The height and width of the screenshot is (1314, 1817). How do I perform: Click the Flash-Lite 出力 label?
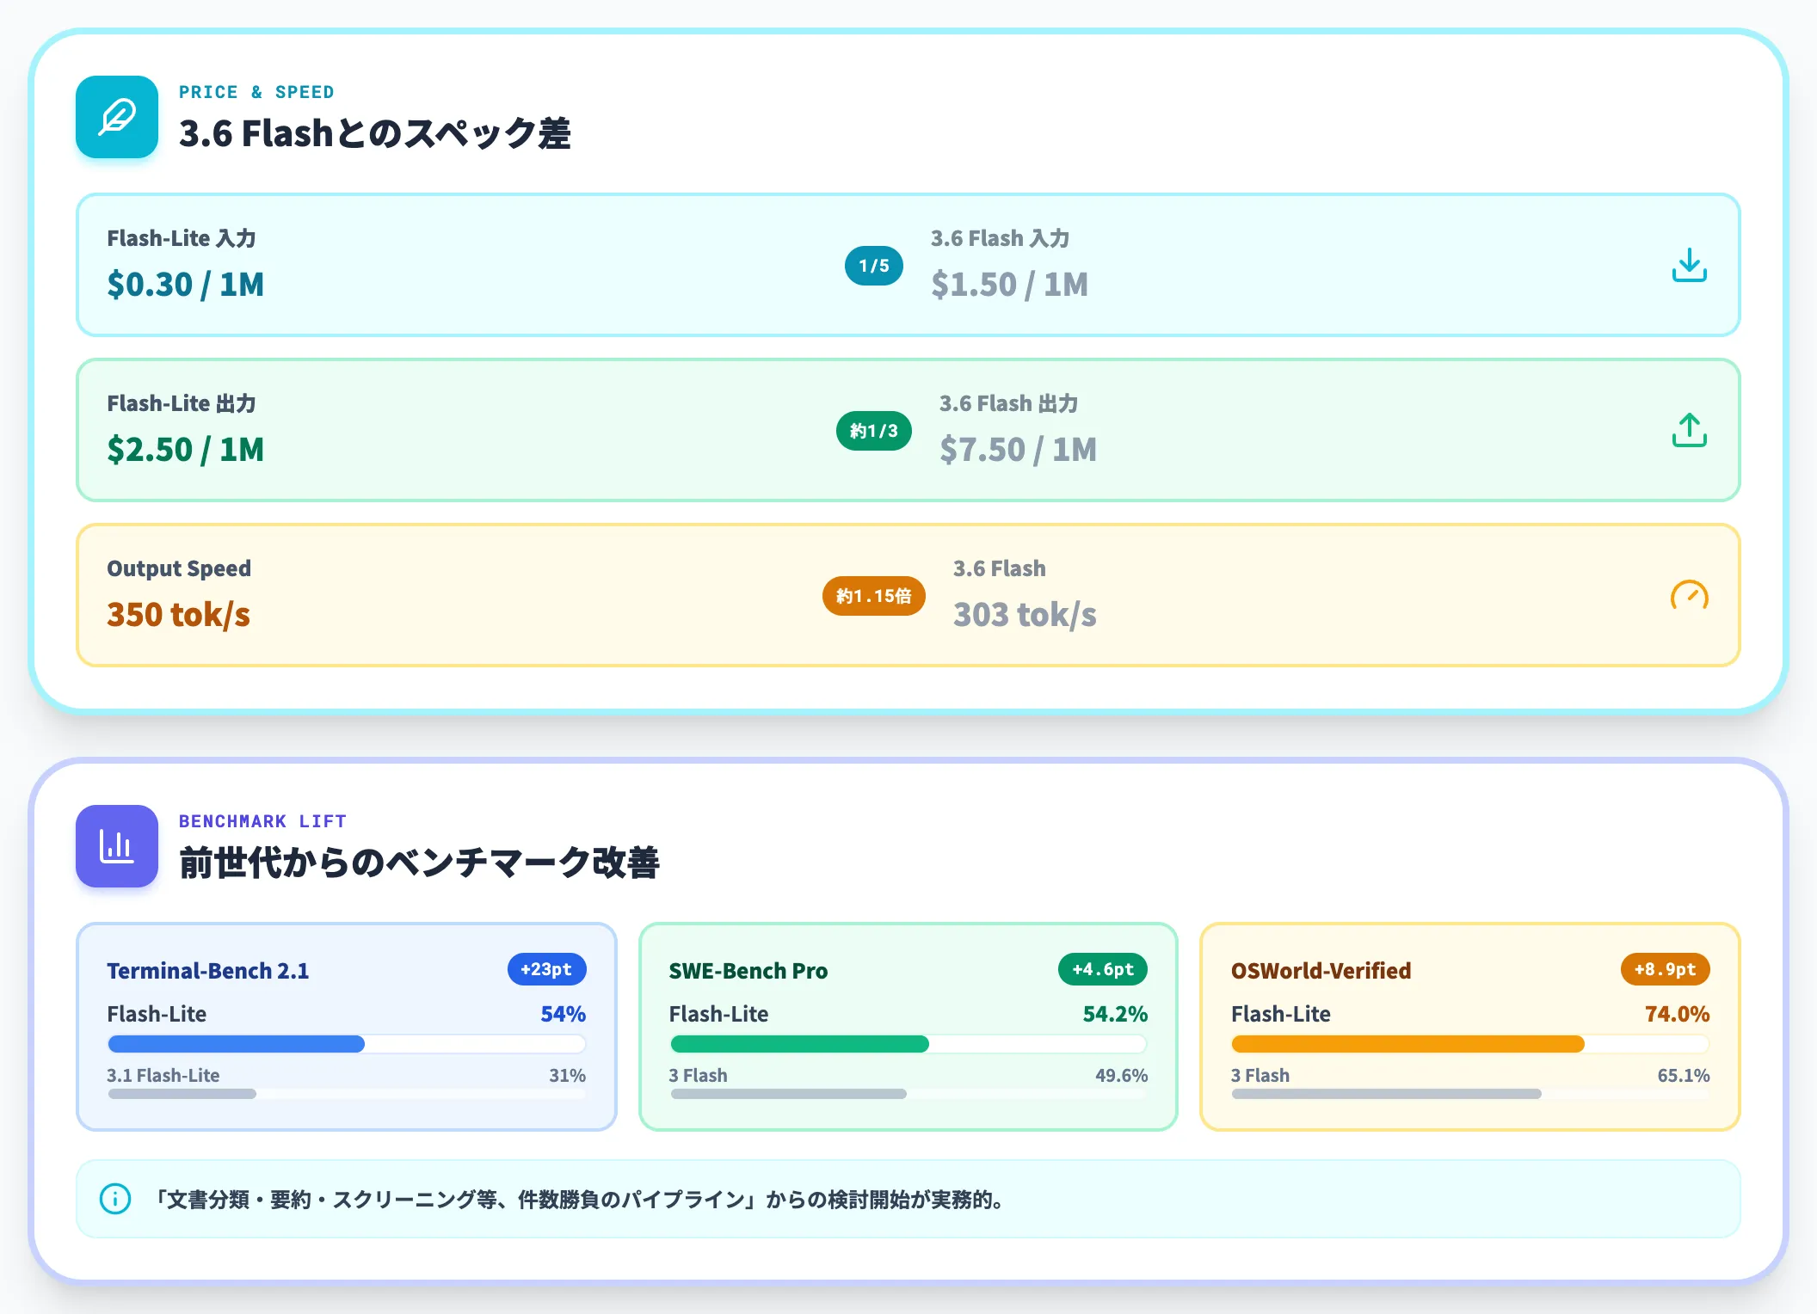point(182,403)
